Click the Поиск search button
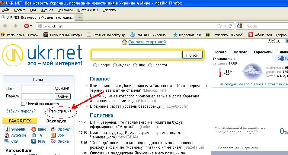 coord(192,55)
